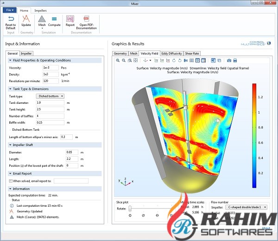This screenshot has height=241, width=278.
Task: Switch to the Shear Rate tab
Action: pos(192,53)
